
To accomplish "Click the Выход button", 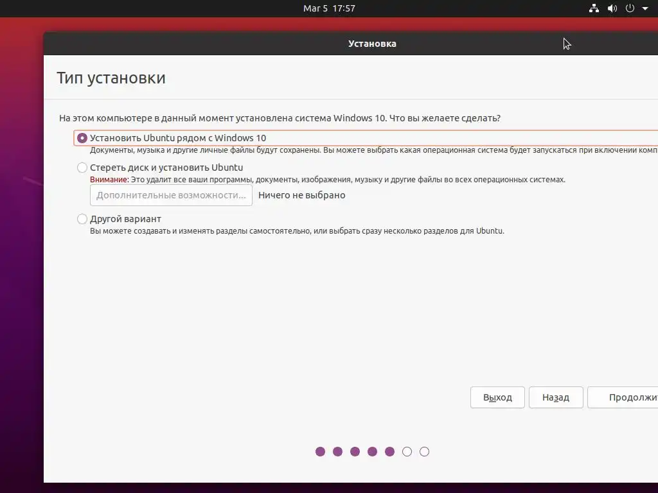I will pos(497,397).
